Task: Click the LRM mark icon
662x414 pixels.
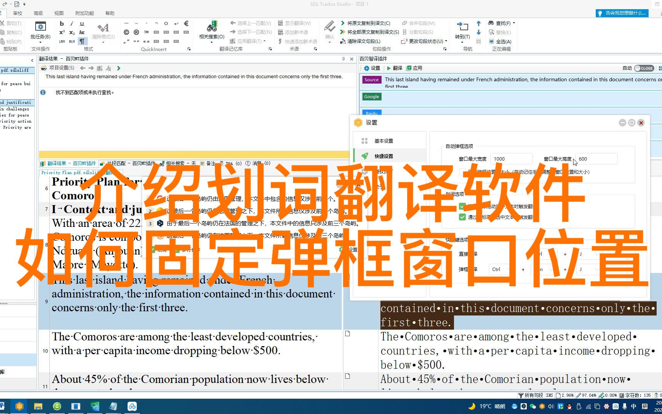Action: (x=62, y=41)
